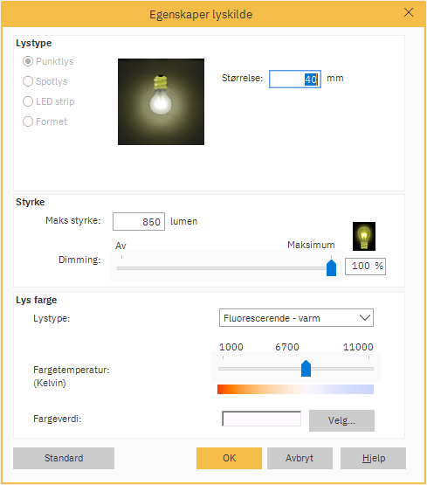The image size is (427, 485).
Task: Click the Maks styrke lumen field
Action: 139,221
